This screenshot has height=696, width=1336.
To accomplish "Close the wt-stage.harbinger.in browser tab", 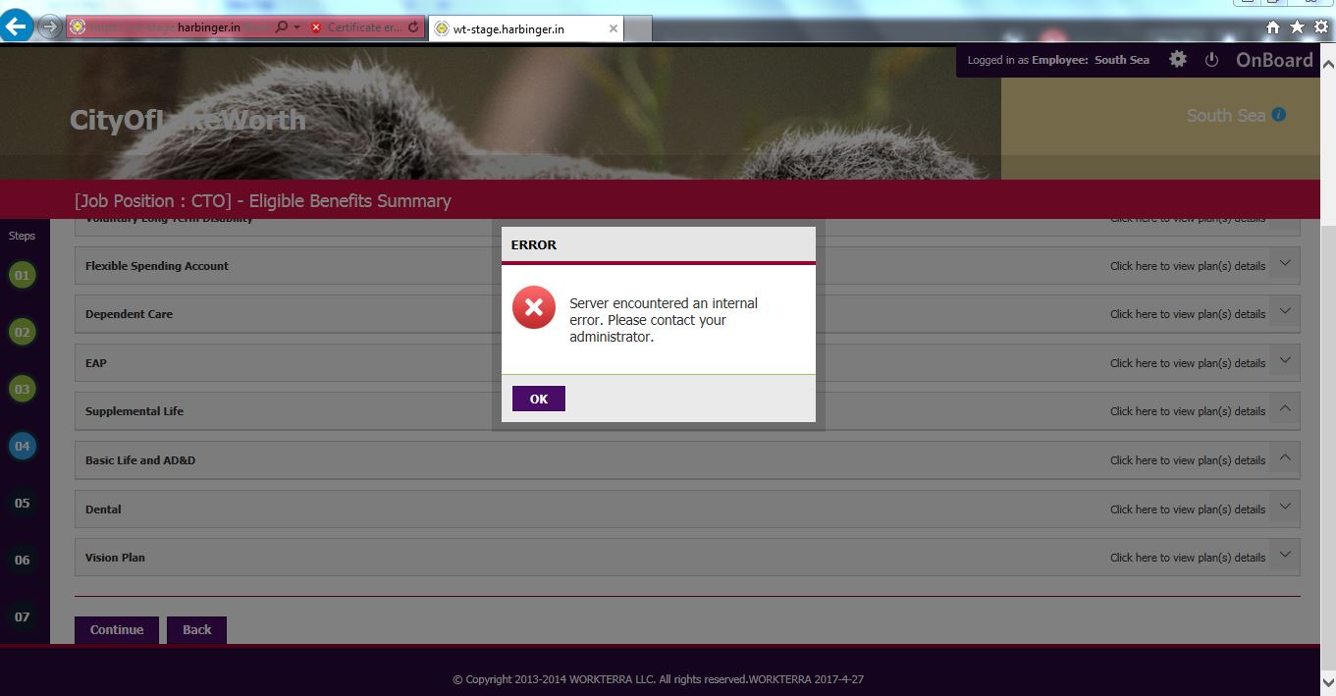I will point(614,28).
